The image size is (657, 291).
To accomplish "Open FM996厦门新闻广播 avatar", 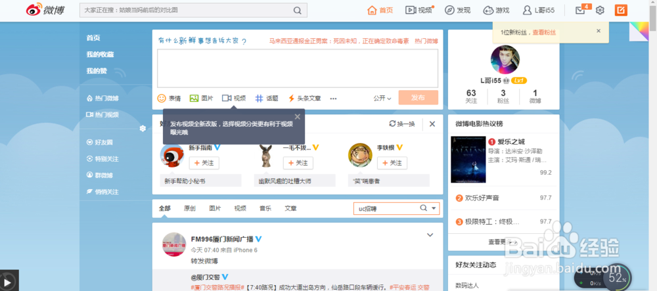I will (x=174, y=244).
